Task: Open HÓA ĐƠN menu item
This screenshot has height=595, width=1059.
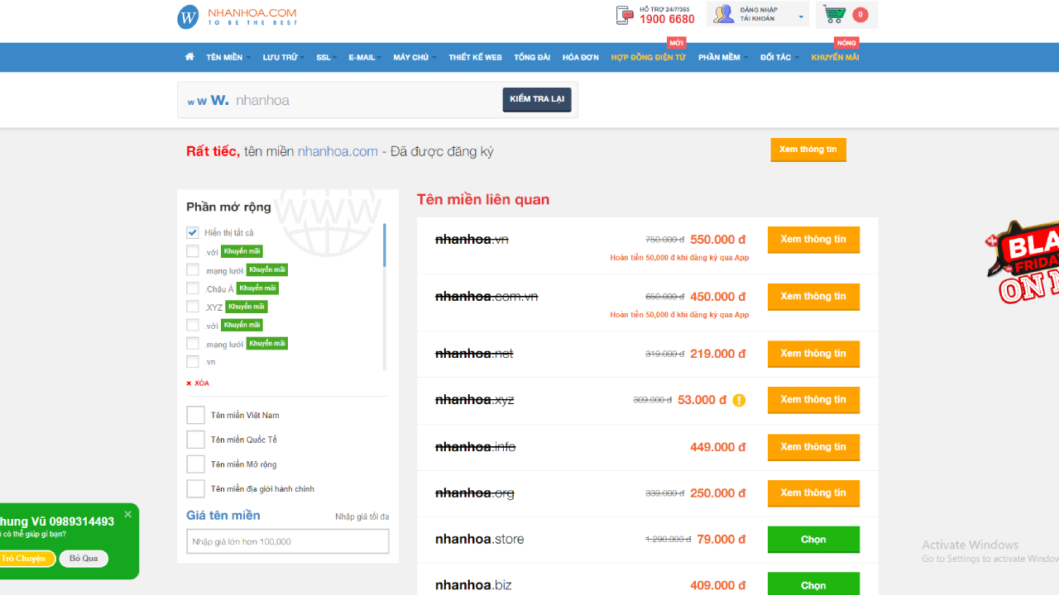Action: point(581,57)
